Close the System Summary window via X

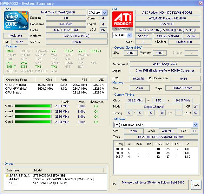(x=201, y=3)
